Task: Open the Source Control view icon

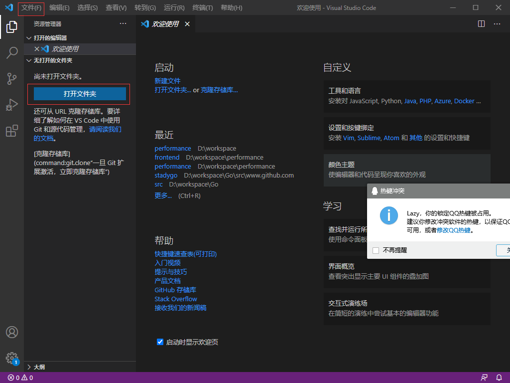Action: pos(12,78)
